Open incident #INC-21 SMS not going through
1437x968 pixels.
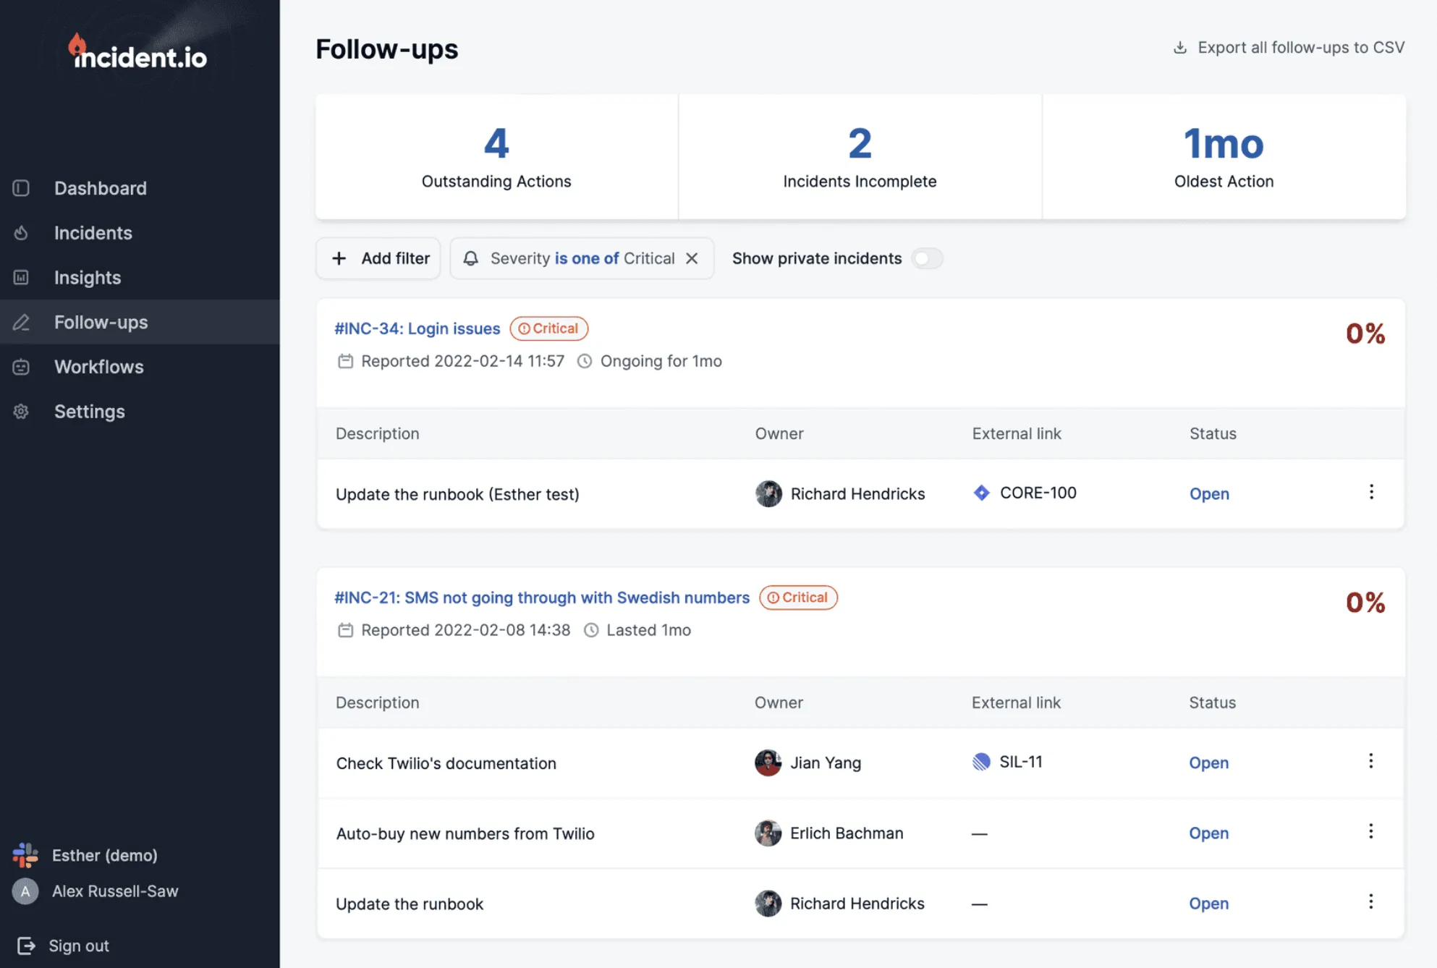(x=542, y=598)
